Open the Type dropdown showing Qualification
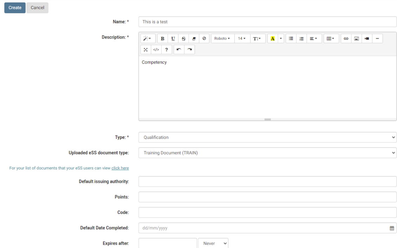397x248 pixels. point(267,137)
